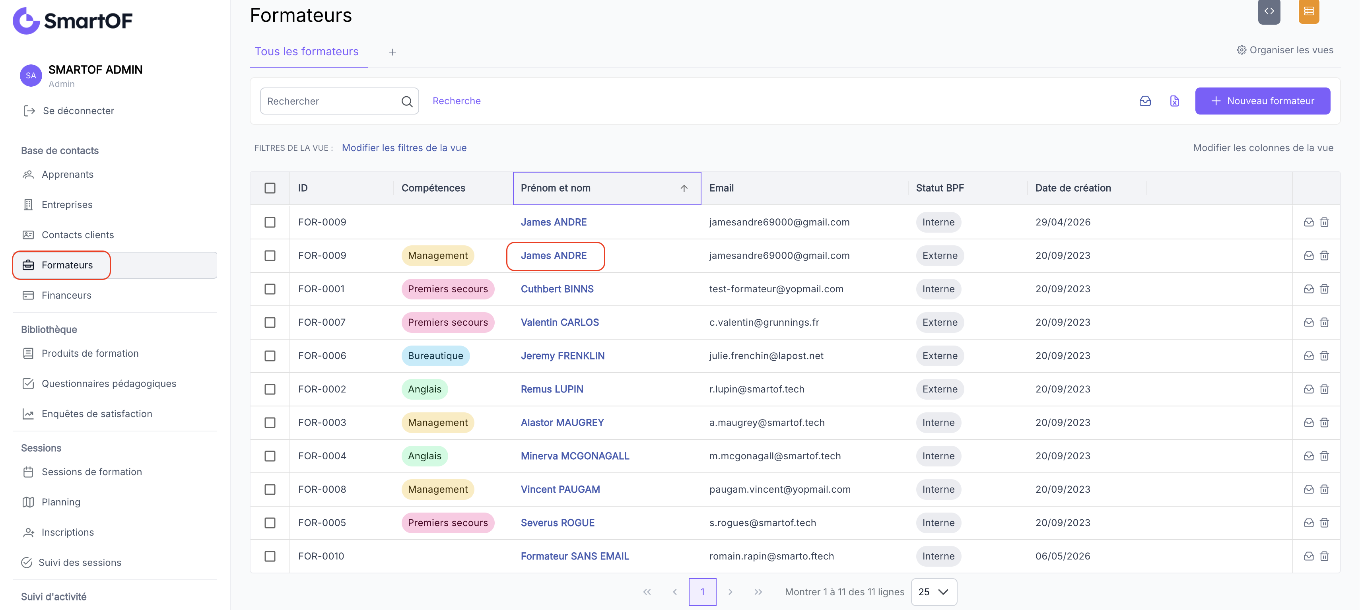Tick the Remus LUPIN row checkbox

click(270, 389)
